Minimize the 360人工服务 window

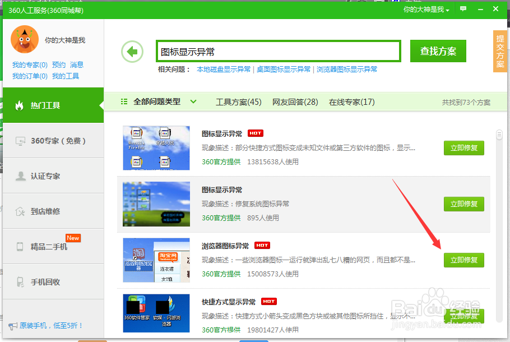pyautogui.click(x=480, y=9)
